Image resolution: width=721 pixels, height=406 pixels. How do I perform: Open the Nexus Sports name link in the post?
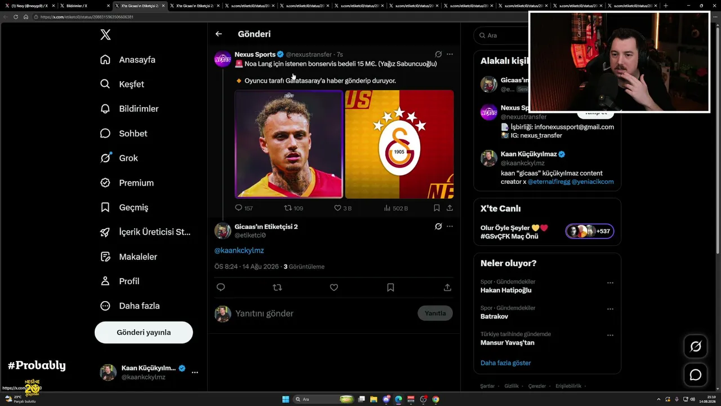[x=255, y=54]
